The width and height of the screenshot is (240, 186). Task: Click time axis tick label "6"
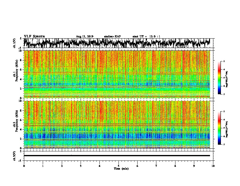click(x=138, y=166)
